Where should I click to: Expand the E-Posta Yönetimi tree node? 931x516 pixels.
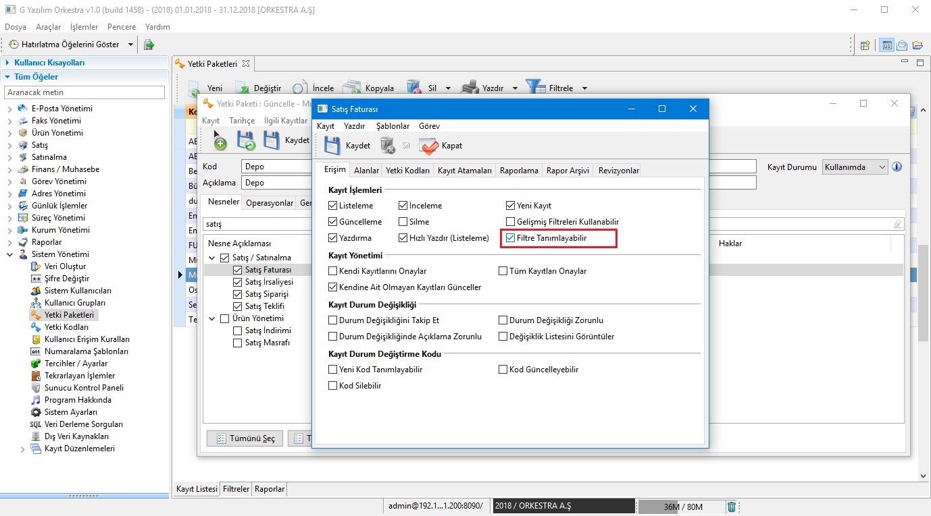coord(9,109)
